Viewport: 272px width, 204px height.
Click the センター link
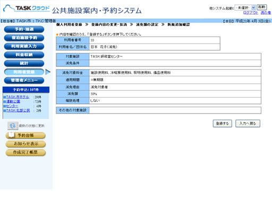point(12,106)
